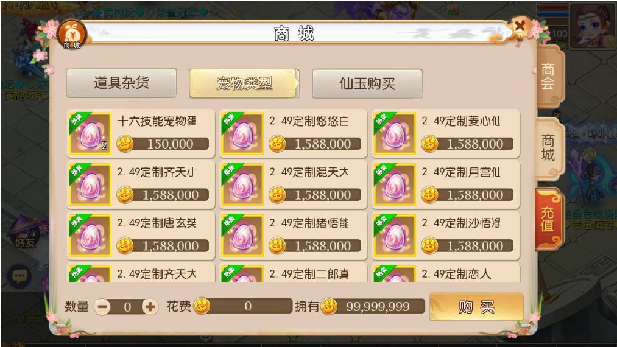Open the 好友 friends icon
Screen dimensions: 617x347
point(24,234)
